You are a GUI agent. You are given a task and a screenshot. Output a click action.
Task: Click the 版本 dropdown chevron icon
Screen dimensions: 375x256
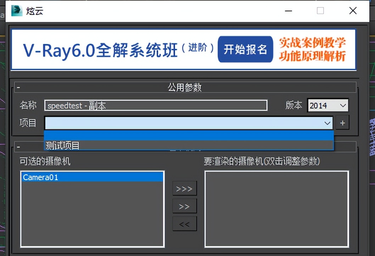click(x=342, y=105)
